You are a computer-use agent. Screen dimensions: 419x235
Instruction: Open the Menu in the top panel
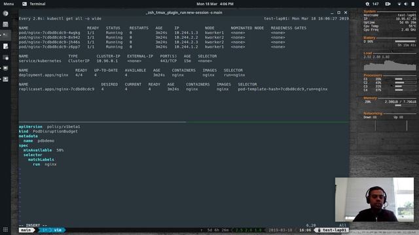tap(9, 4)
